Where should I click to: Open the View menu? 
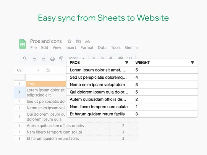(x=57, y=47)
